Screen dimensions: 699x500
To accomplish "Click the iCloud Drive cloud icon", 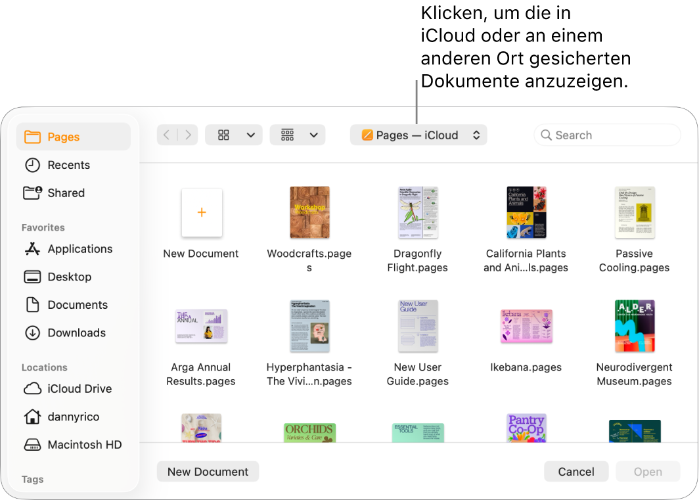I will pos(33,388).
